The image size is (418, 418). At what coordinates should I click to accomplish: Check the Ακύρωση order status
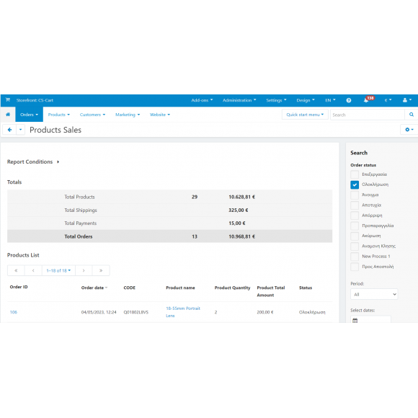click(x=355, y=236)
